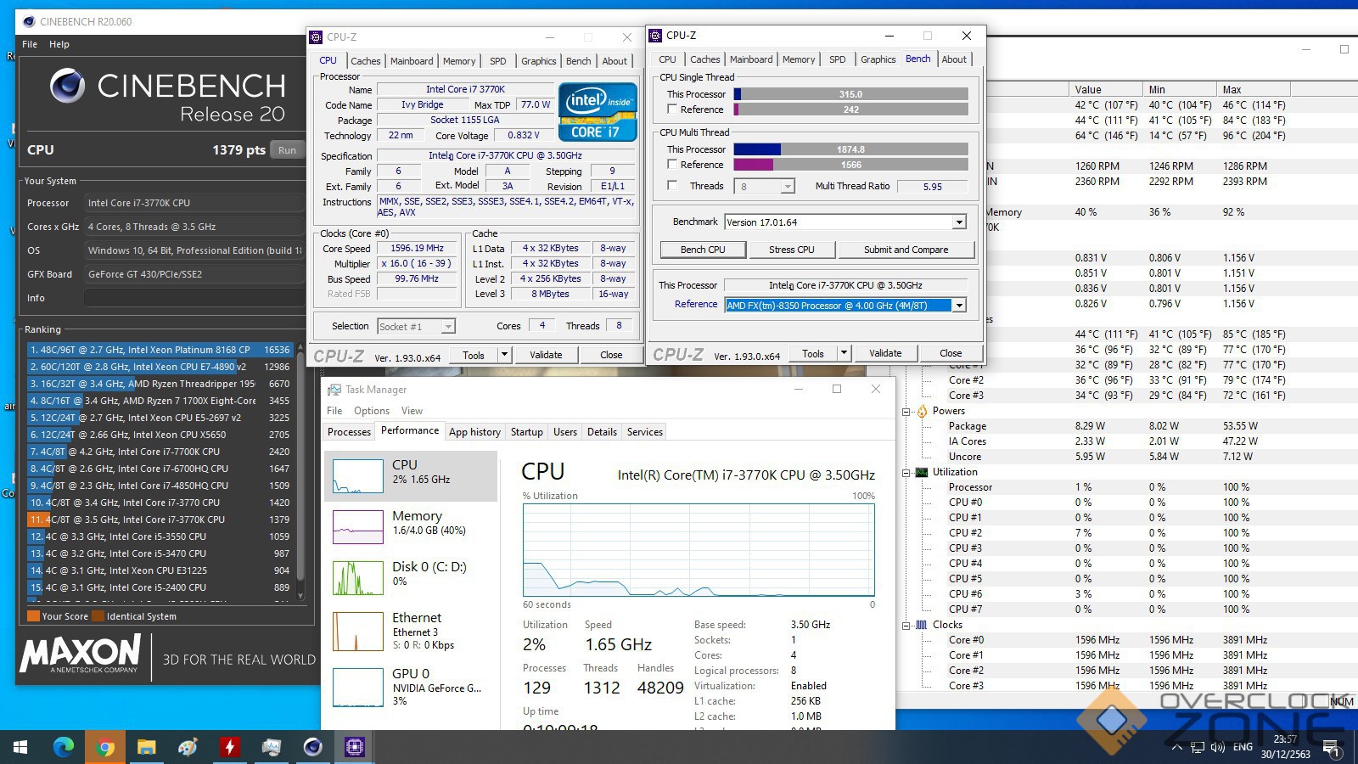1358x764 pixels.
Task: Click the Run button in Cinebench
Action: pos(288,150)
